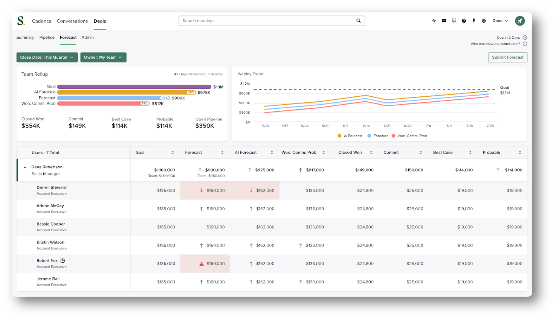Click the Submit Forecast button
The image size is (556, 320).
(508, 57)
